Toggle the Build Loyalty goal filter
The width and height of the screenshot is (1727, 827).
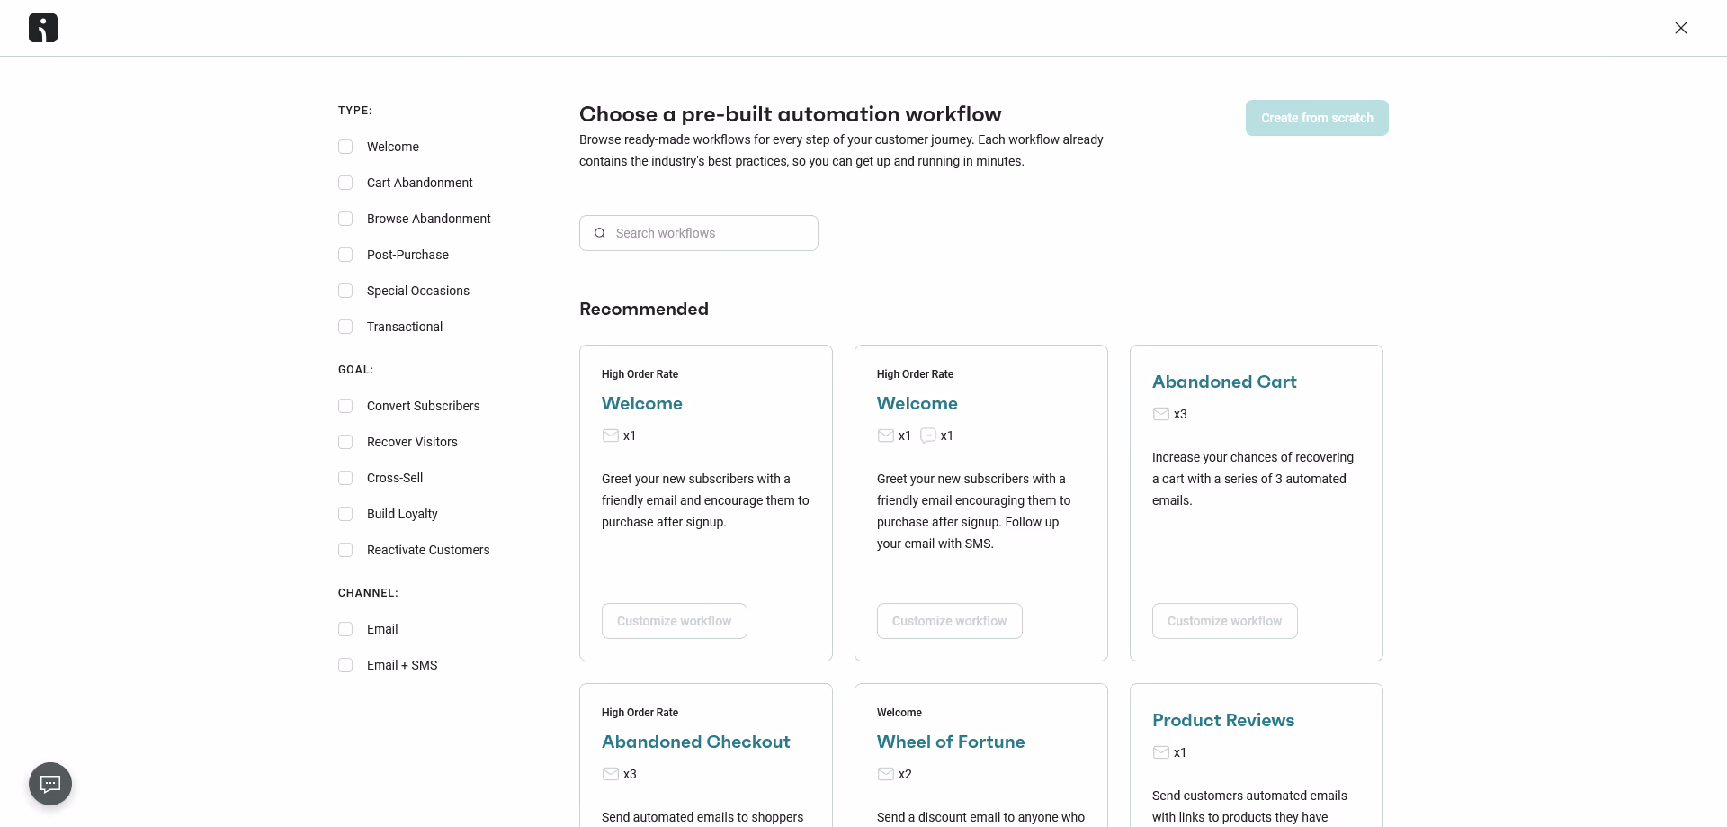coord(345,514)
